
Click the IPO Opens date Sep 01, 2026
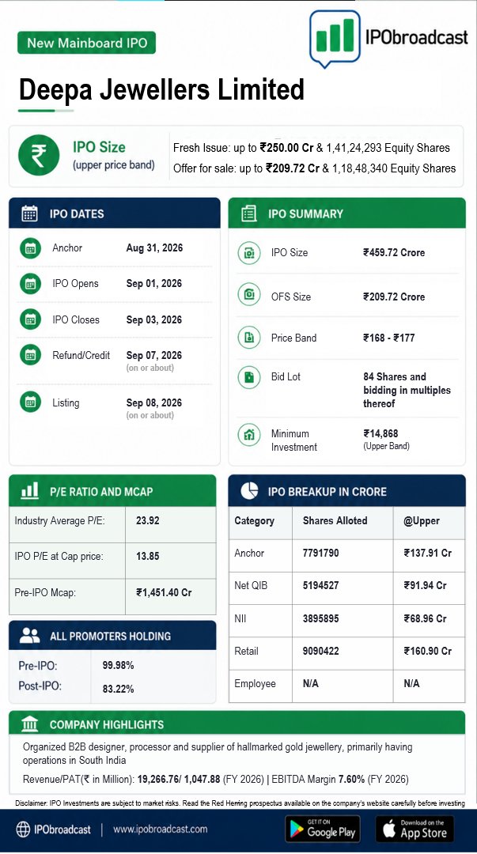coord(154,283)
